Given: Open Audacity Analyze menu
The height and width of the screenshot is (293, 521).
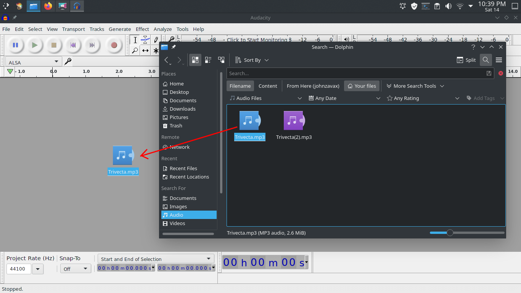Looking at the screenshot, I should [163, 29].
